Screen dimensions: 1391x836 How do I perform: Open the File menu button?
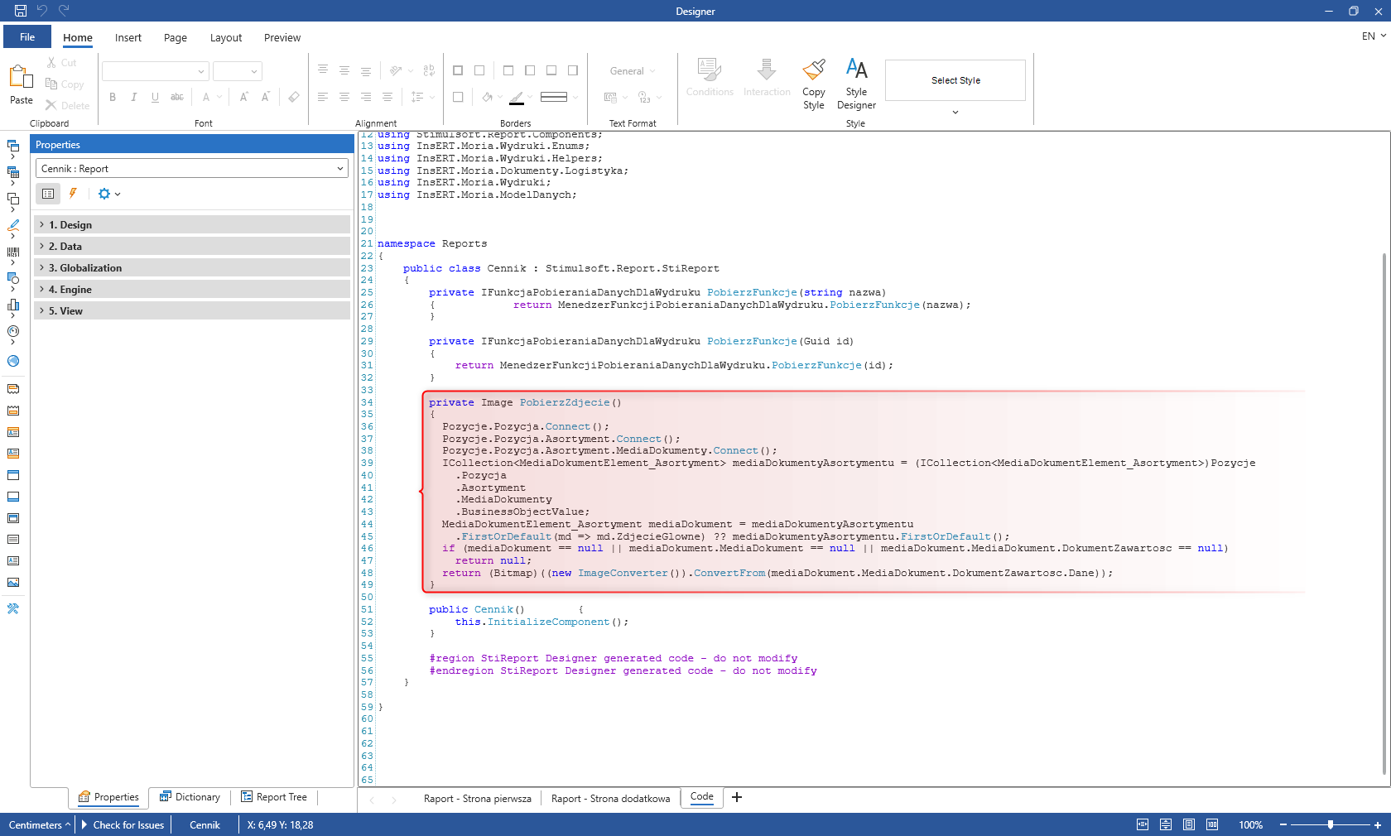27,37
